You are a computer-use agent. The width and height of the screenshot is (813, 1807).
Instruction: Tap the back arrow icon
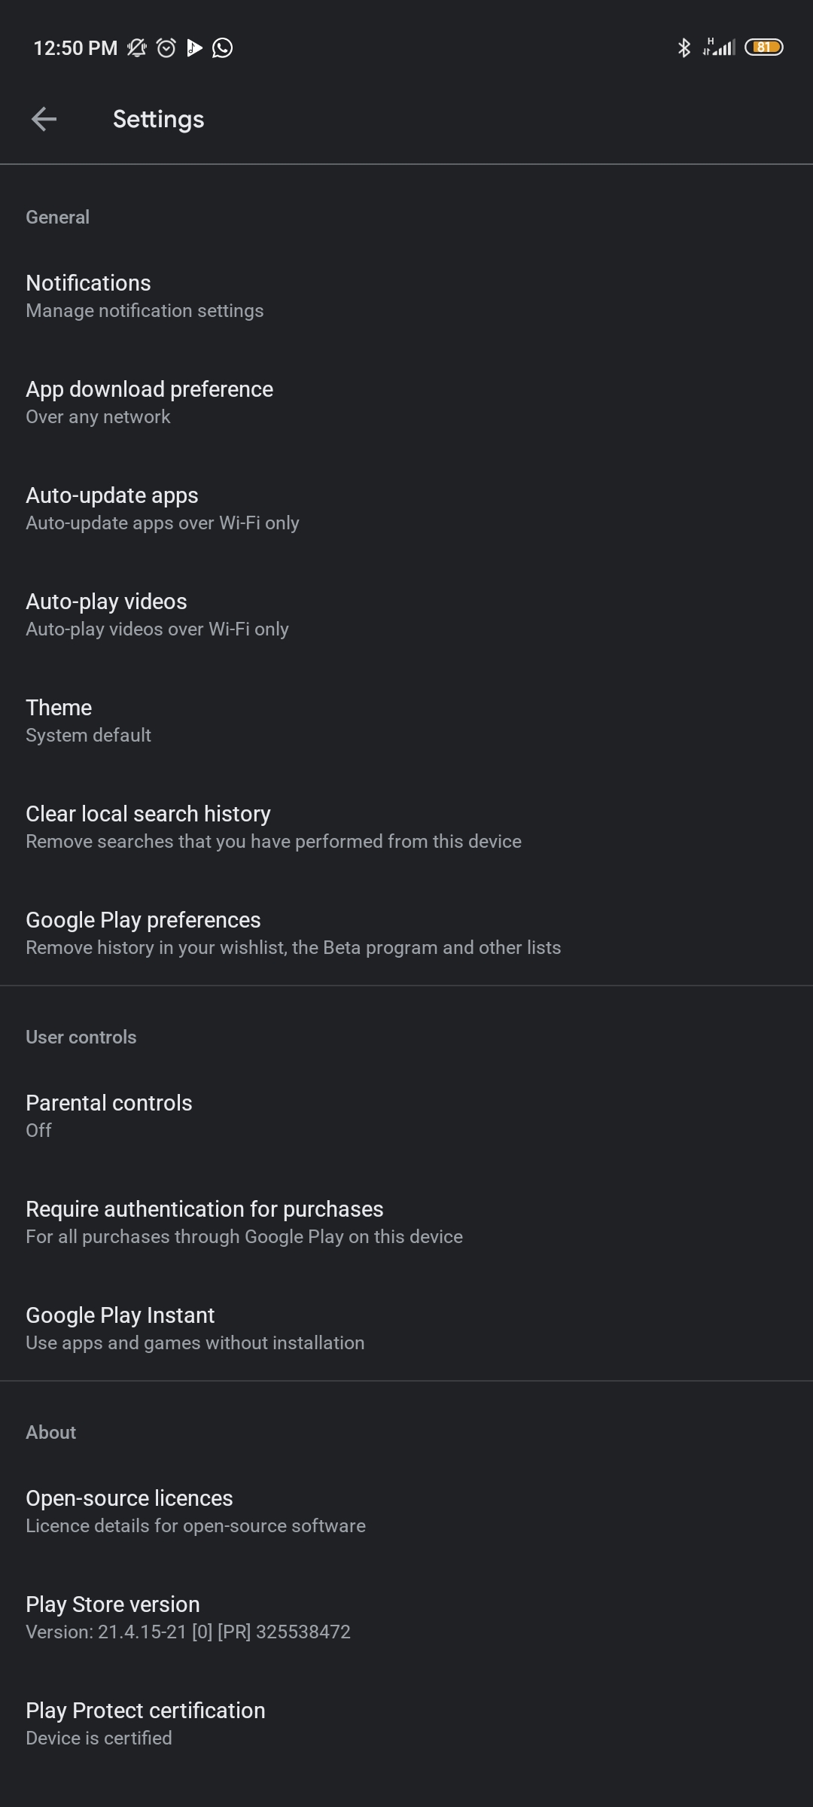coord(44,119)
